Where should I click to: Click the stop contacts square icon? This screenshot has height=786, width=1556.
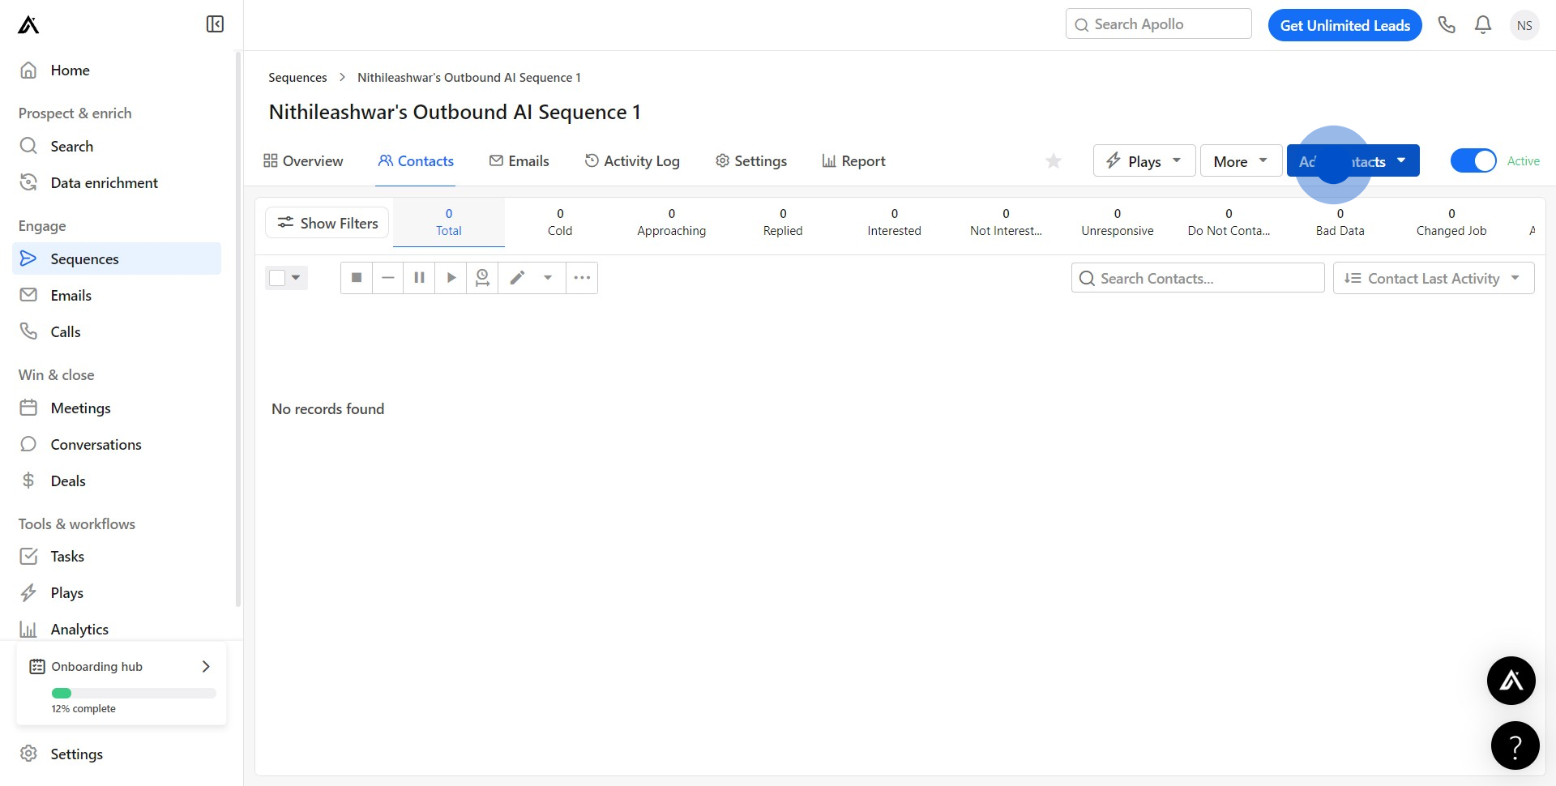[x=356, y=277]
